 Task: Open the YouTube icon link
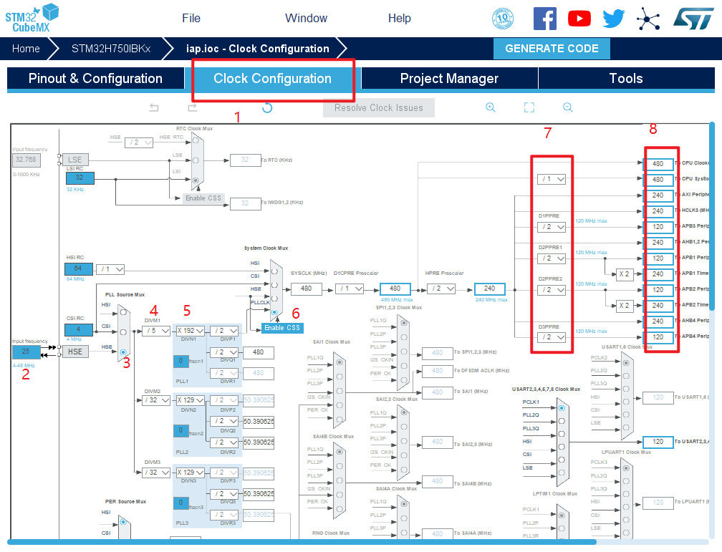point(579,19)
